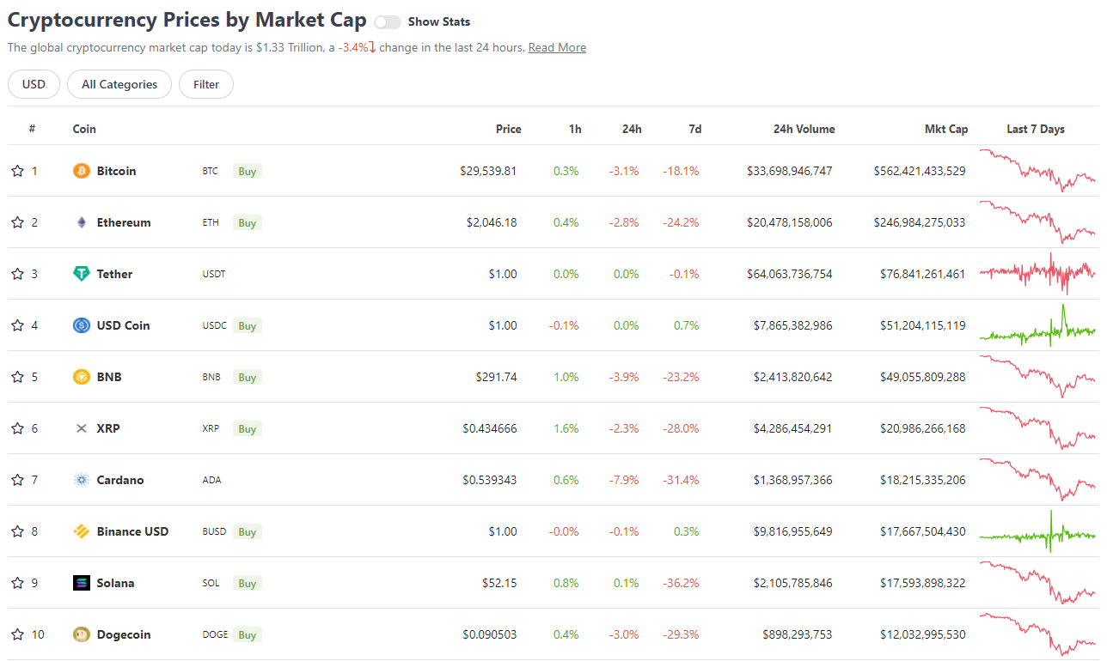This screenshot has height=661, width=1107.
Task: Click the Ethereum diamond logo icon
Action: click(82, 222)
